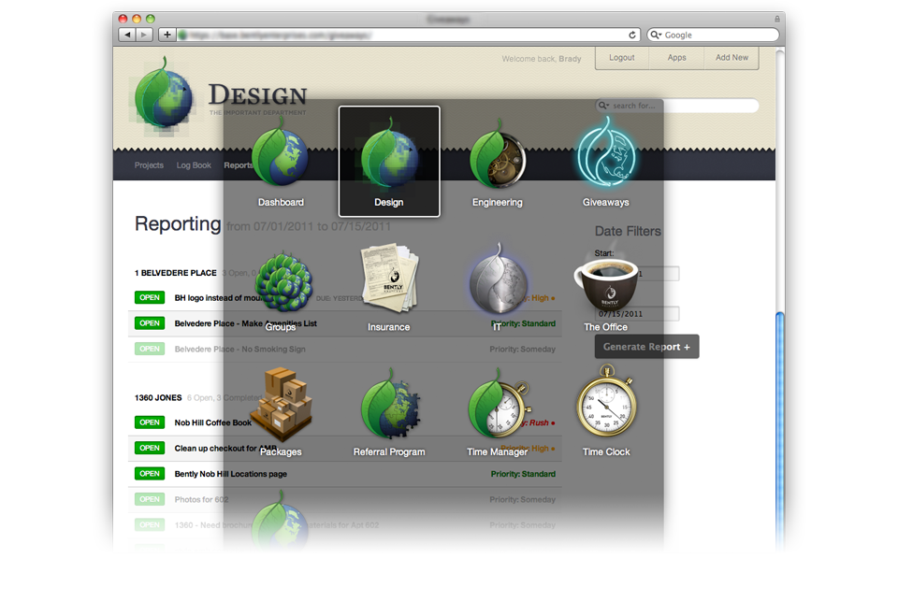The width and height of the screenshot is (898, 601).
Task: Open the Reports nav tab
Action: (238, 165)
